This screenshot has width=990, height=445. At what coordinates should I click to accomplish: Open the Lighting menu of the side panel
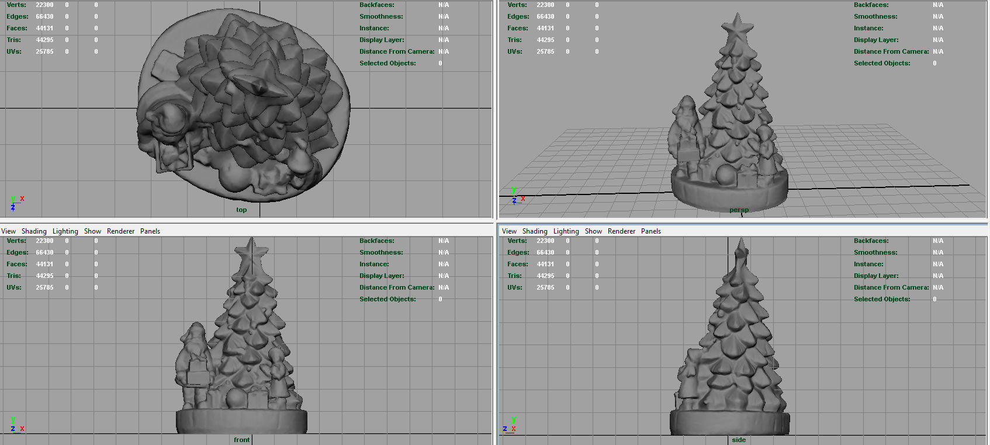[566, 231]
